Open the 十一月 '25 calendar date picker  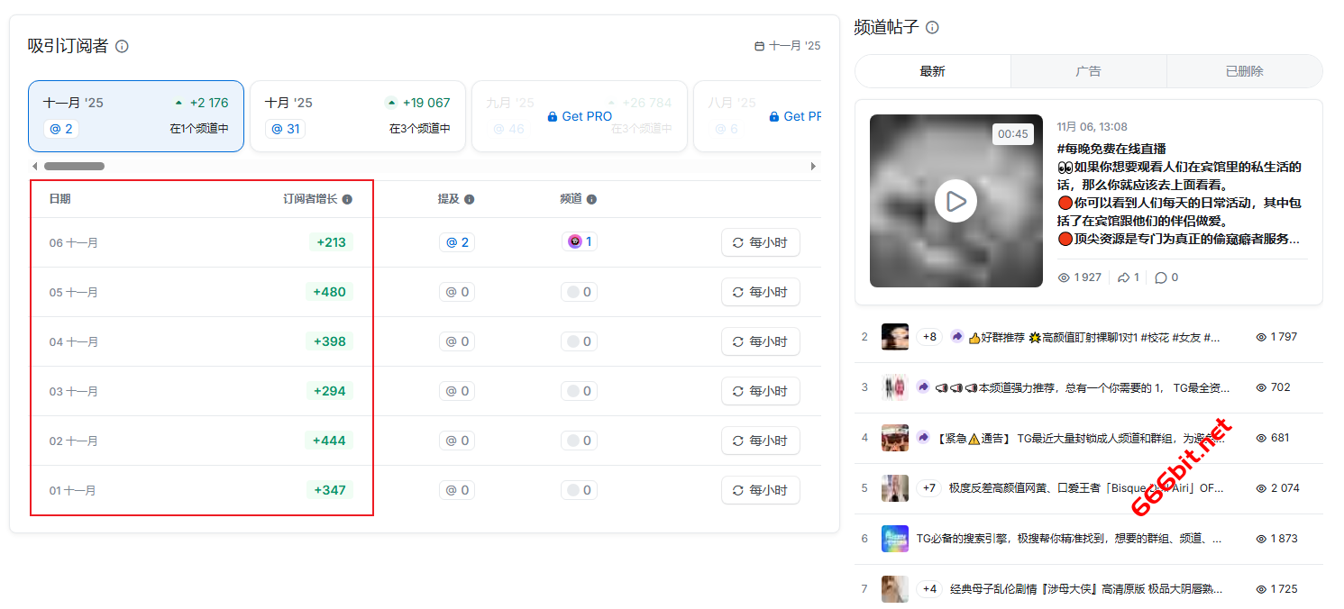click(x=787, y=46)
